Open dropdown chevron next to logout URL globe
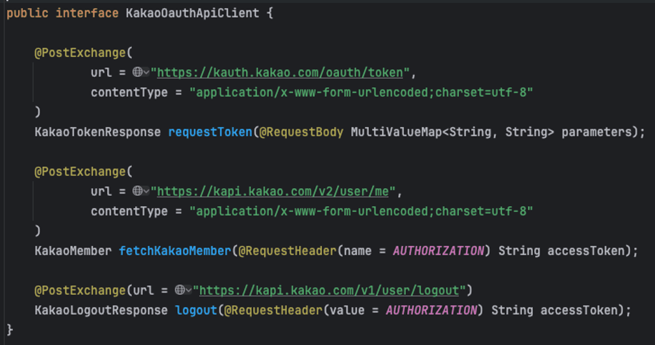655x345 pixels. (188, 290)
